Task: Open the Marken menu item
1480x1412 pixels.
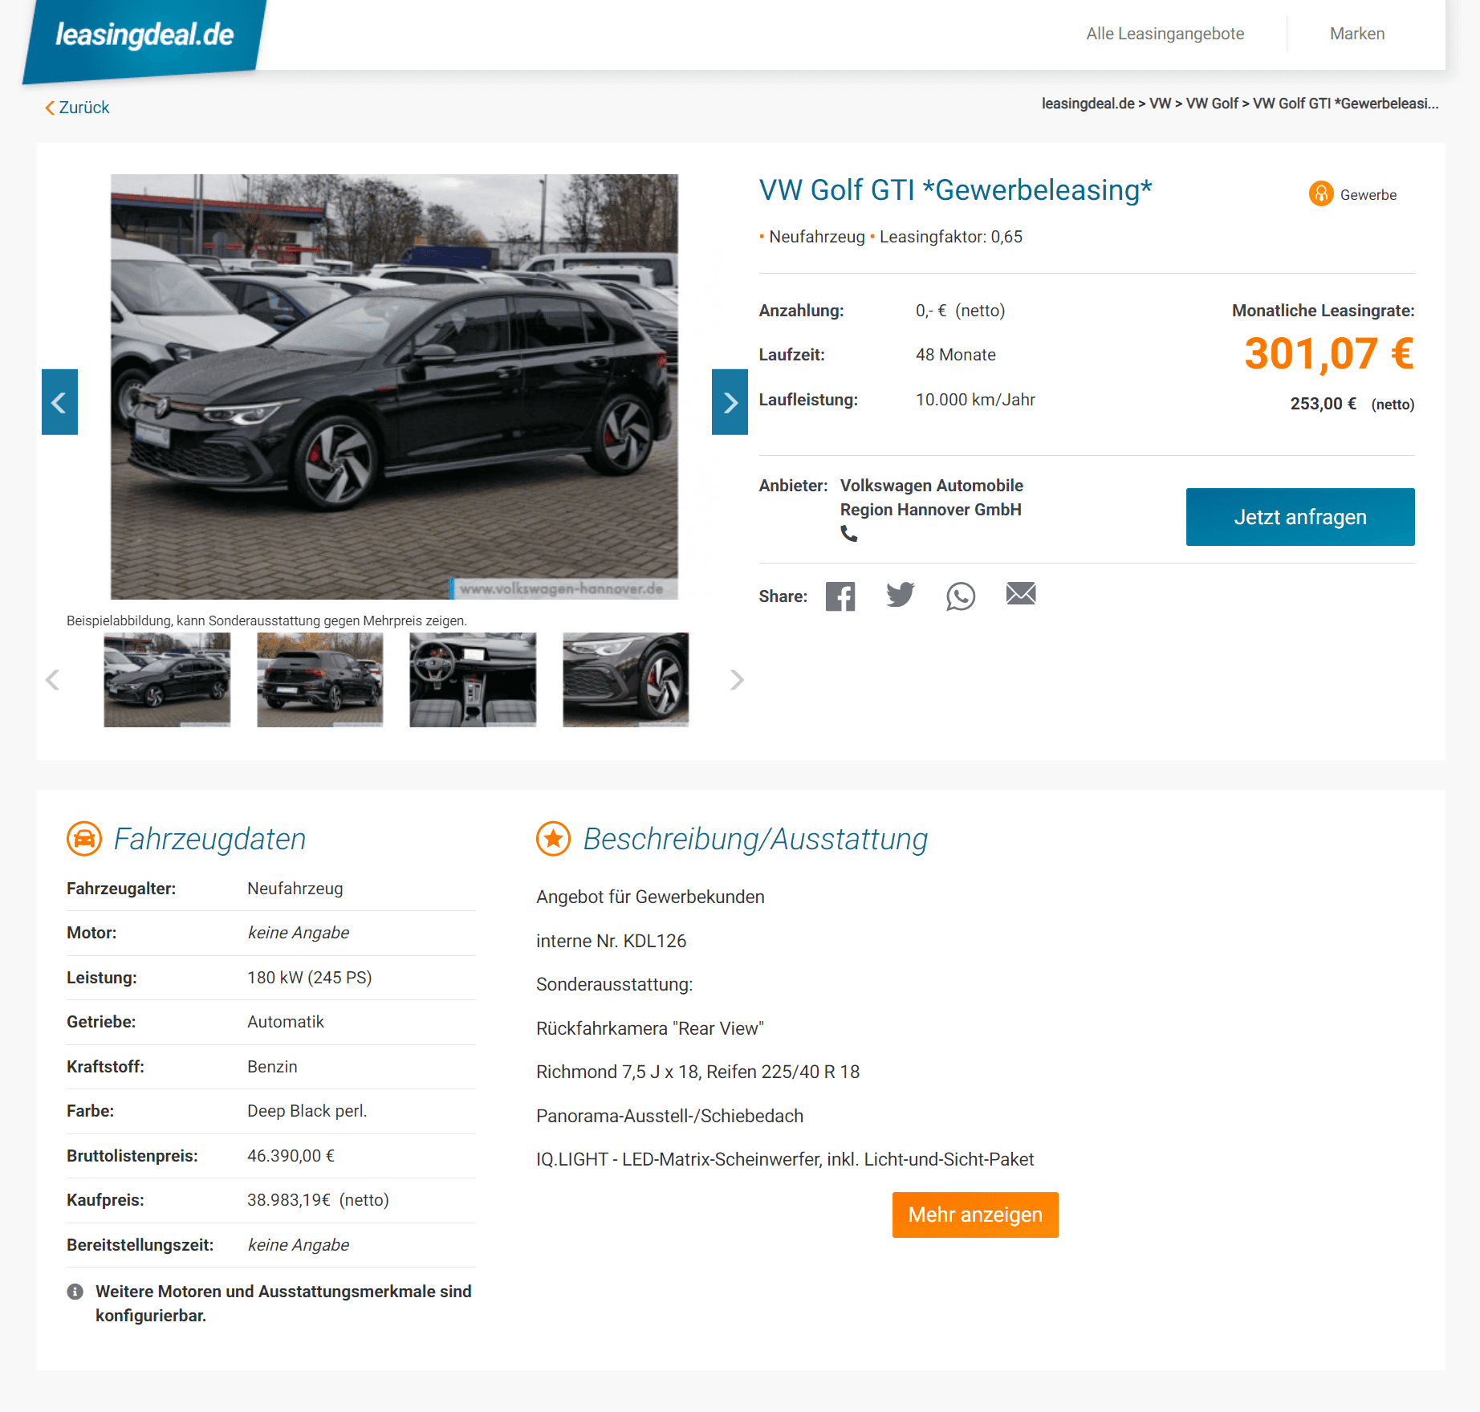Action: coord(1357,34)
